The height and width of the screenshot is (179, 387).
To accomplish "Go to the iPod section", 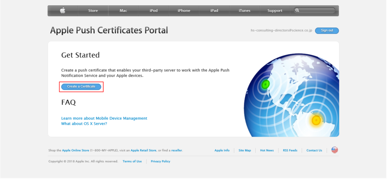I will (x=153, y=11).
